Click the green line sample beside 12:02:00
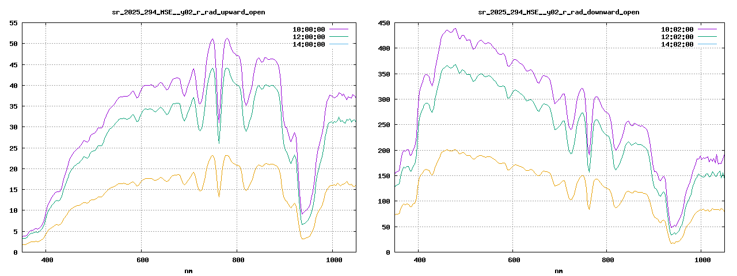 coord(707,36)
